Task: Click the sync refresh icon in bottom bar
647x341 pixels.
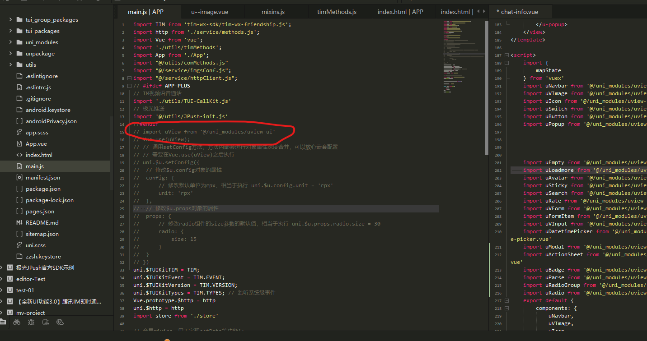Action: (45, 322)
